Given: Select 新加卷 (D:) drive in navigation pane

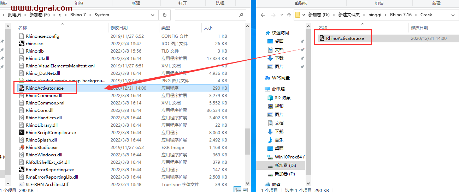Looking at the screenshot, I should (x=286, y=165).
